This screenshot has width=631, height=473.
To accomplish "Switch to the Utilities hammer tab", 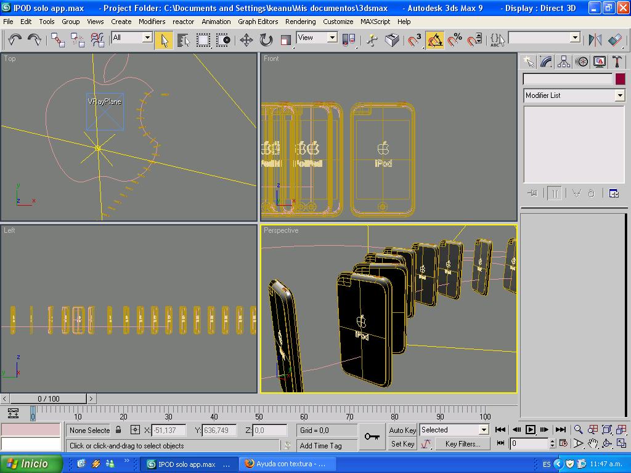I will 617,62.
